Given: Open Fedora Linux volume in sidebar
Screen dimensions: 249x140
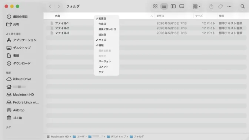Looking at the screenshot, I should [x=23, y=102].
